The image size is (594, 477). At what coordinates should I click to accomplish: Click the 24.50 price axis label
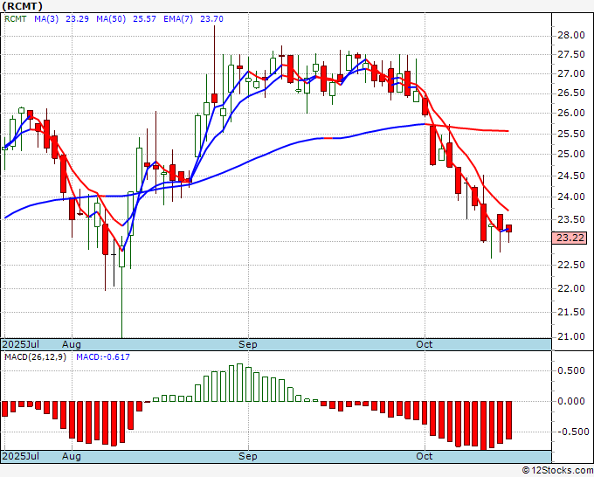[x=571, y=176]
